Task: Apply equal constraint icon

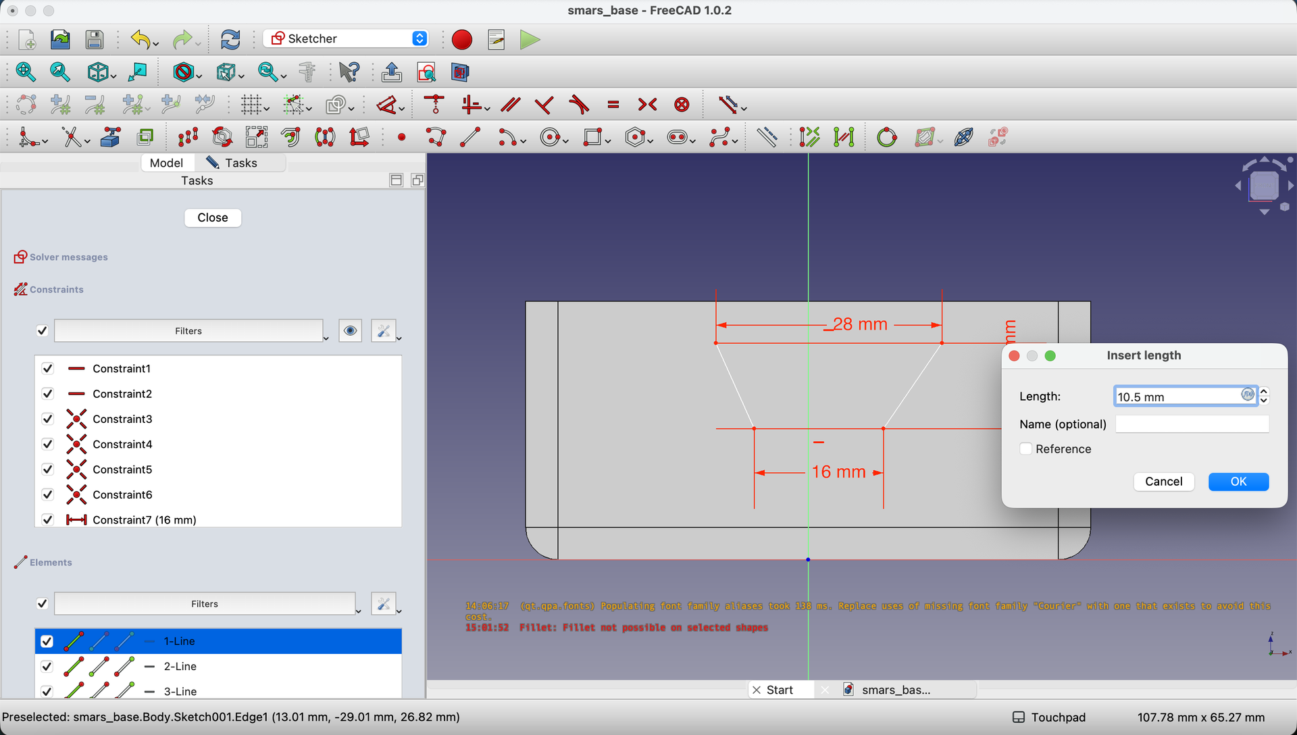Action: [613, 105]
